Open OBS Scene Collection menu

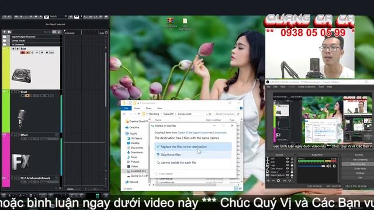pyautogui.click(x=306, y=87)
